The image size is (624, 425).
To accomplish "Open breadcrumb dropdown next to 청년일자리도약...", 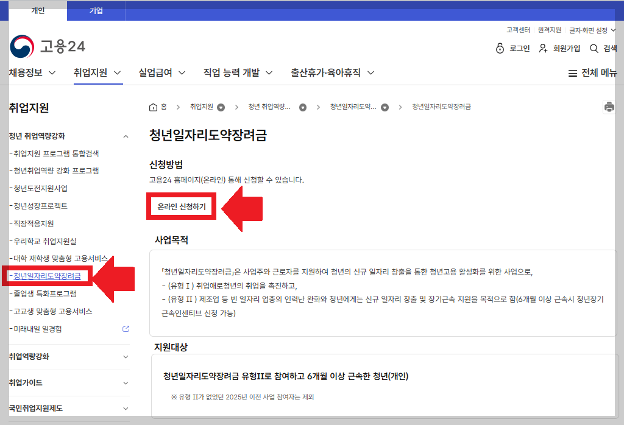I will tap(385, 107).
